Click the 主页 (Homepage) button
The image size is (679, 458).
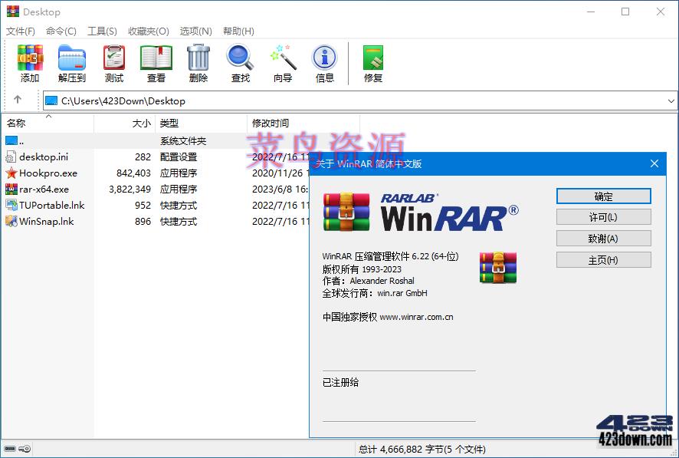(603, 260)
